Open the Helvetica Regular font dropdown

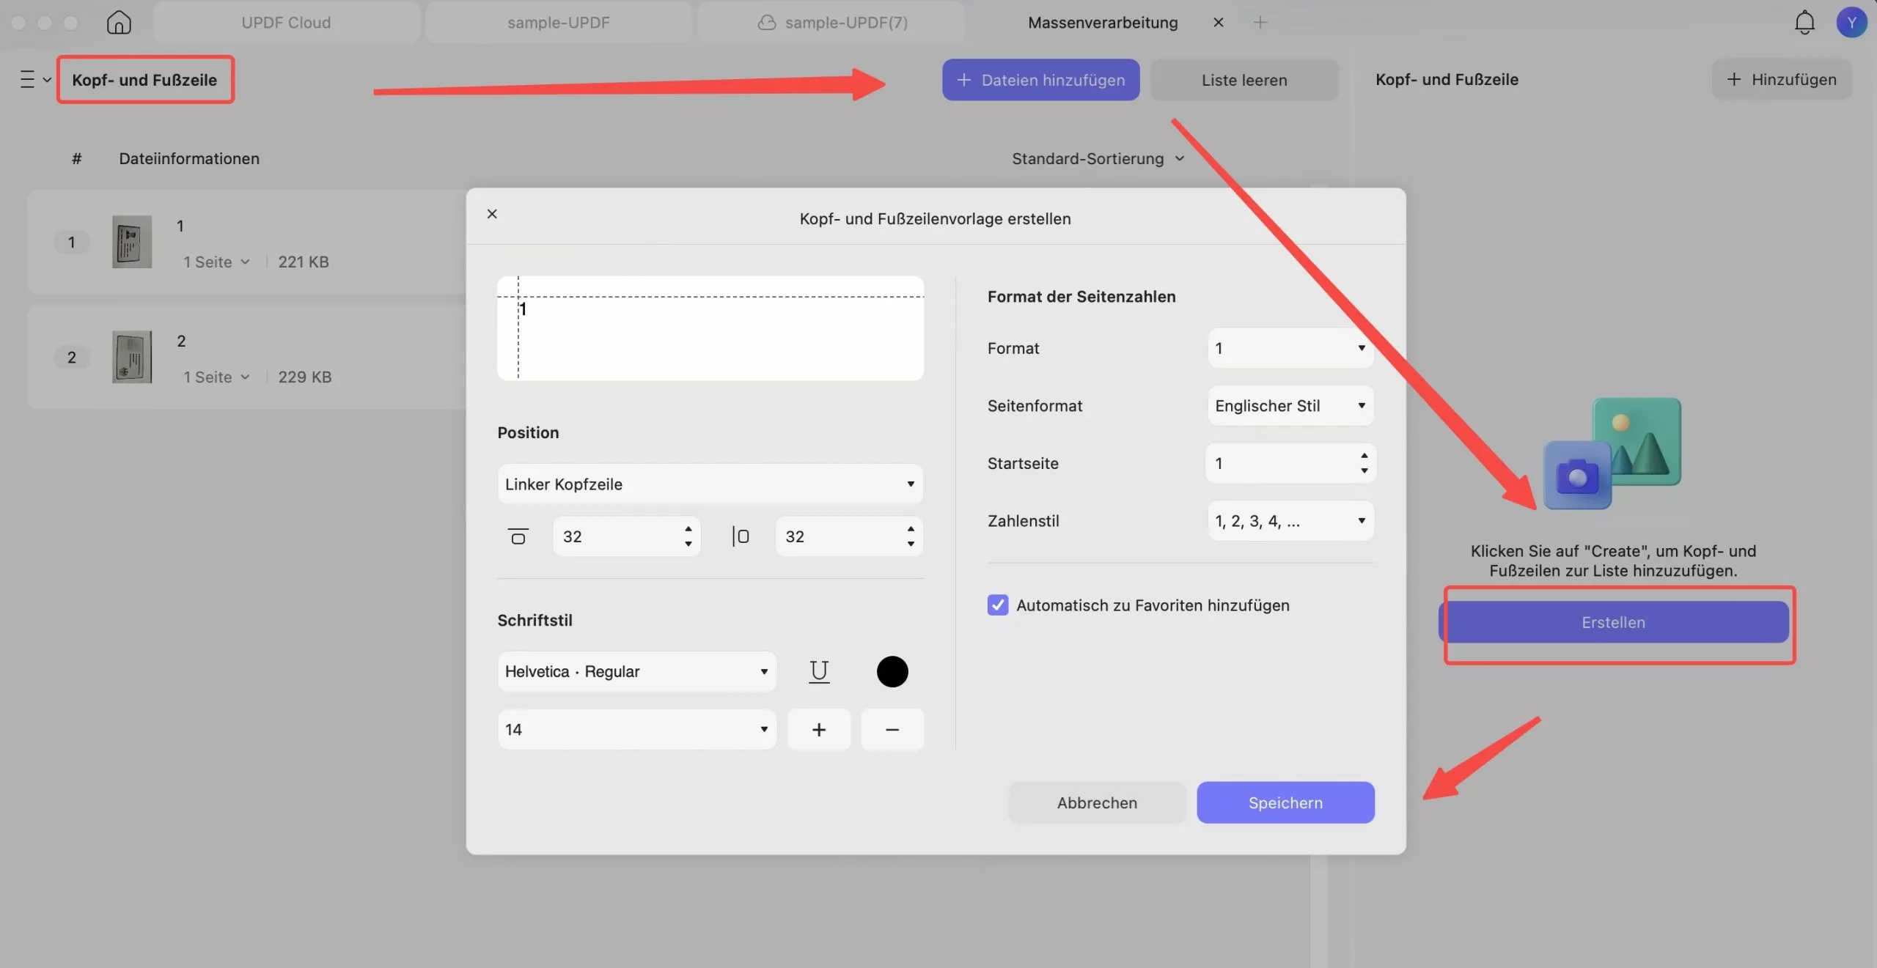636,671
